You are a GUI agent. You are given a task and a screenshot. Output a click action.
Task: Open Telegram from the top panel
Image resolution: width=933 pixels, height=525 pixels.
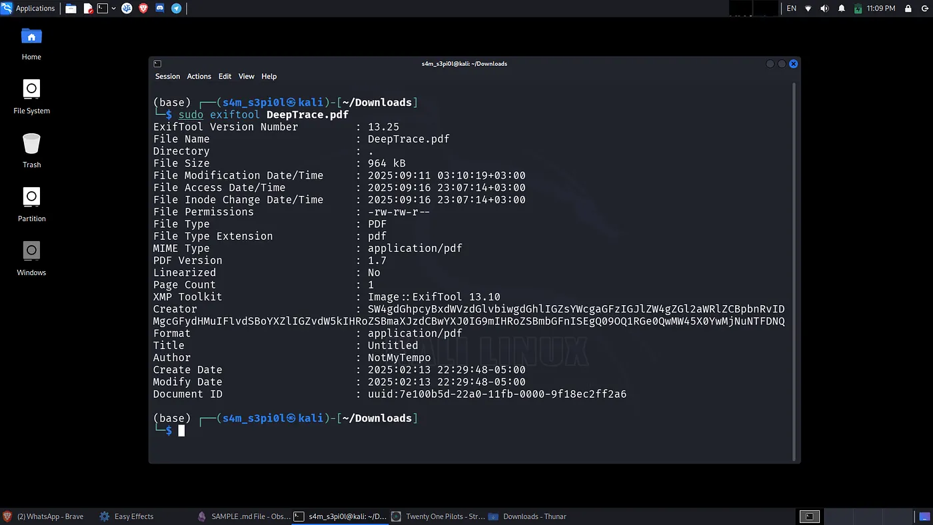pos(177,9)
